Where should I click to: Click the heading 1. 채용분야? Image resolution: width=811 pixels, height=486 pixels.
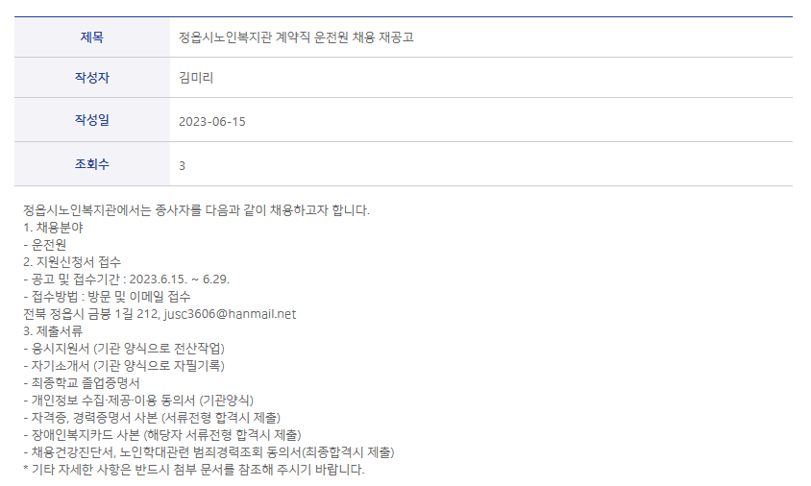[x=53, y=228]
